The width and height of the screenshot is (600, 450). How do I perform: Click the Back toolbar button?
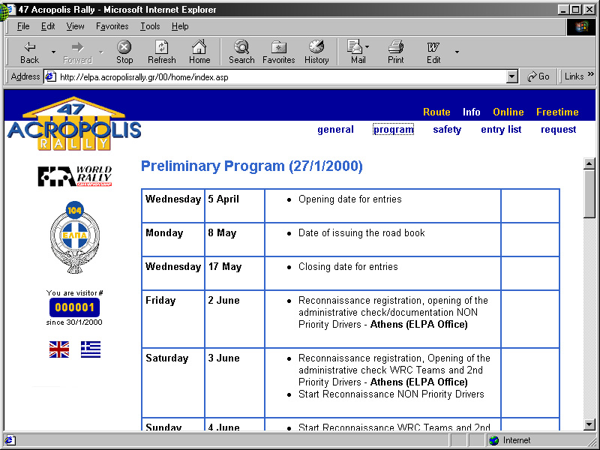(x=29, y=52)
